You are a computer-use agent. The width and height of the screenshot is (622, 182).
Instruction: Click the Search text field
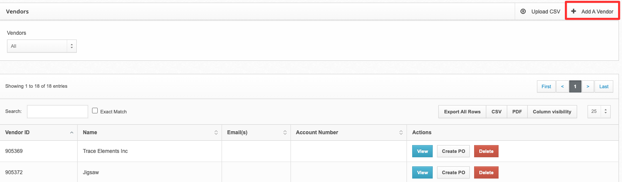click(58, 112)
